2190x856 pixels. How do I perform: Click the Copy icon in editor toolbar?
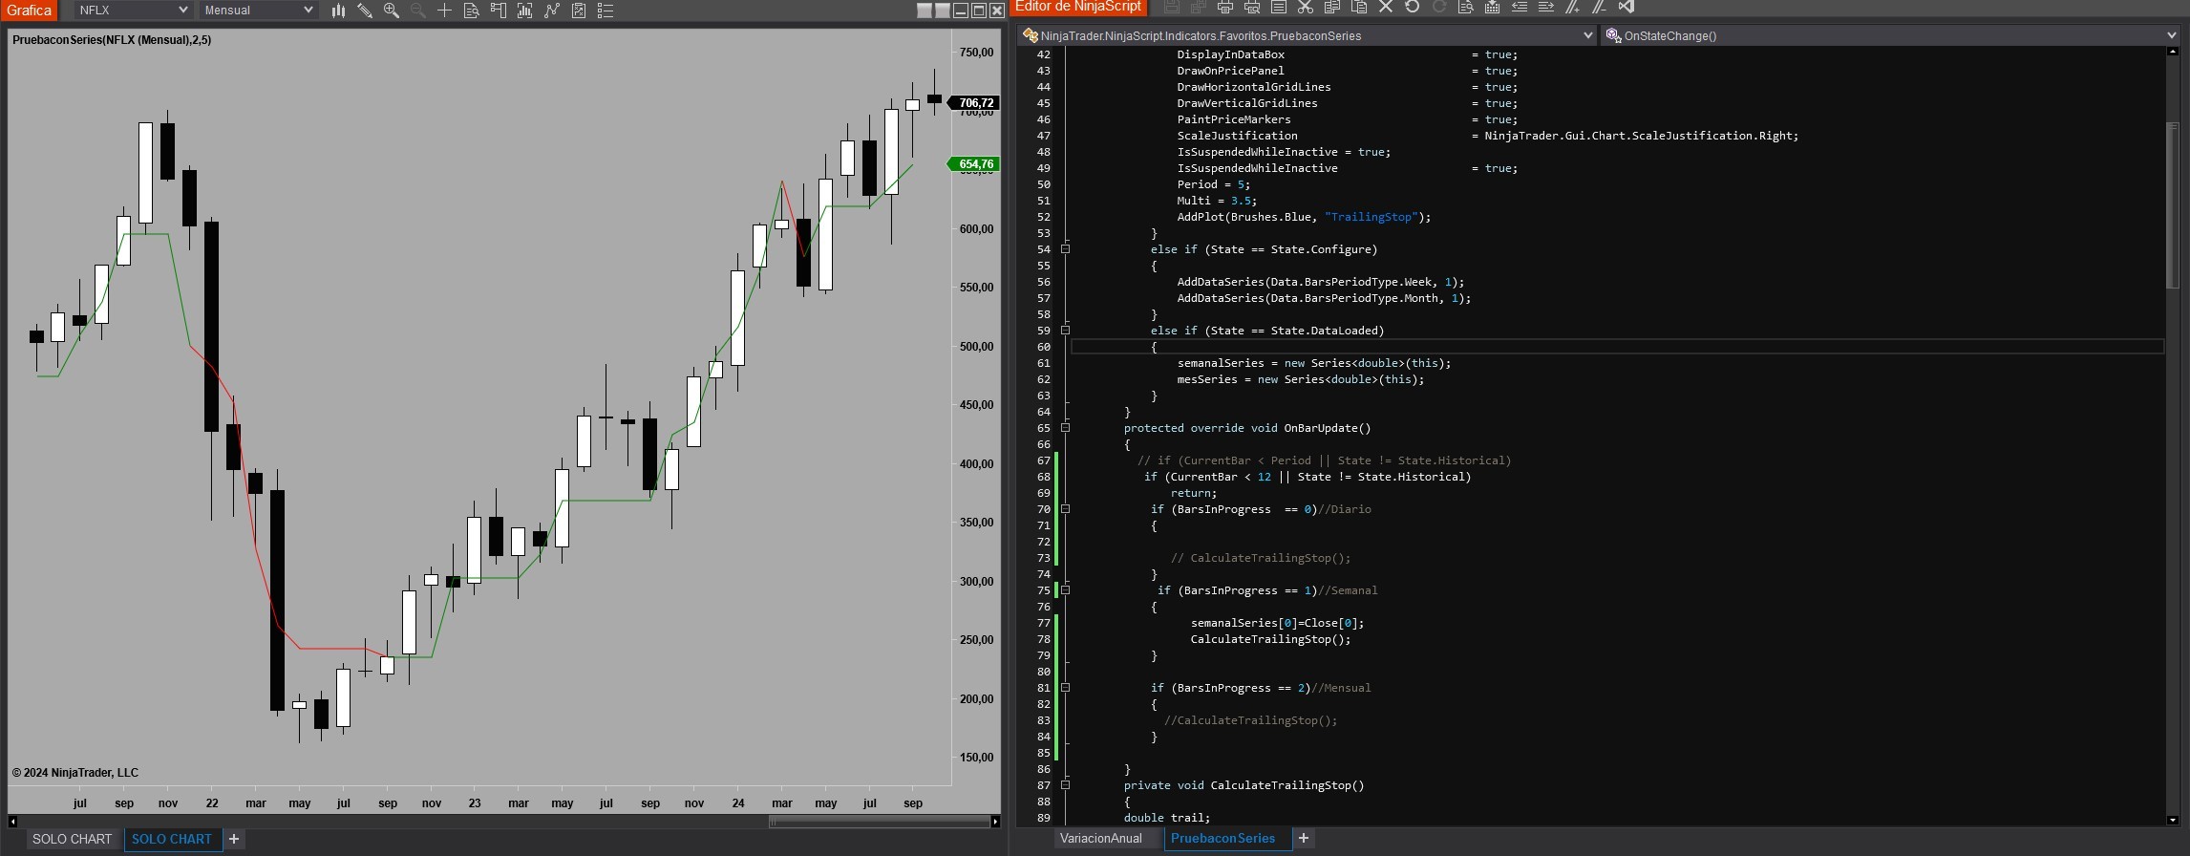tap(1332, 7)
